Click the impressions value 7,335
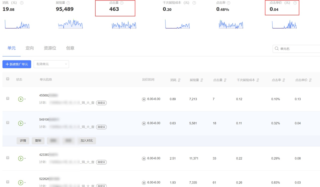Viewport: 320px width, 187px height. point(193,183)
